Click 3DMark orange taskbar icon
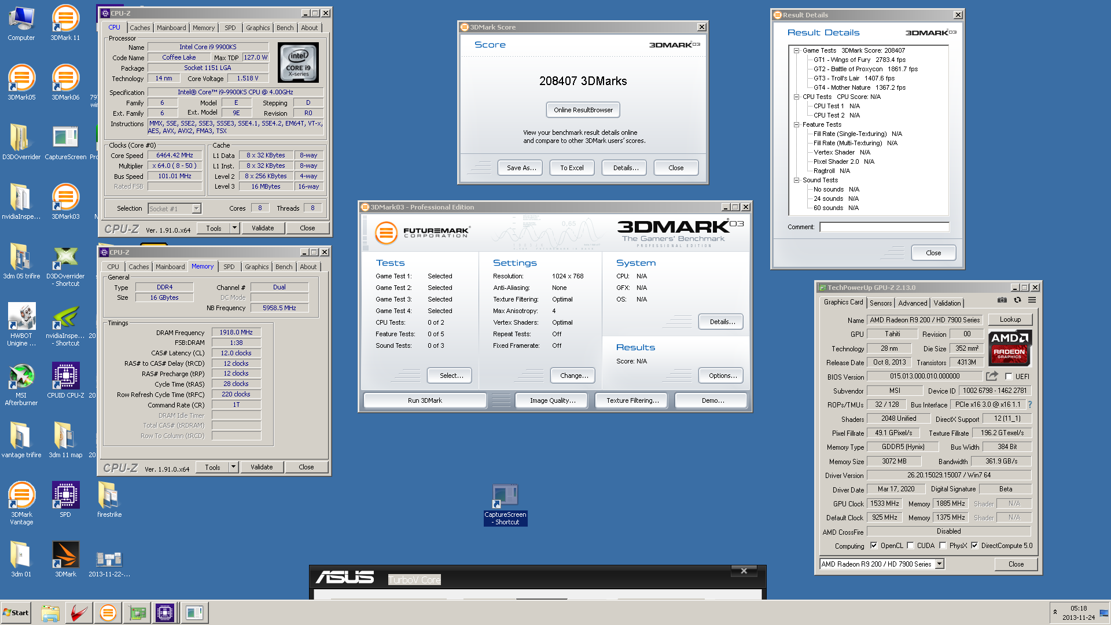The width and height of the screenshot is (1111, 625). [108, 613]
